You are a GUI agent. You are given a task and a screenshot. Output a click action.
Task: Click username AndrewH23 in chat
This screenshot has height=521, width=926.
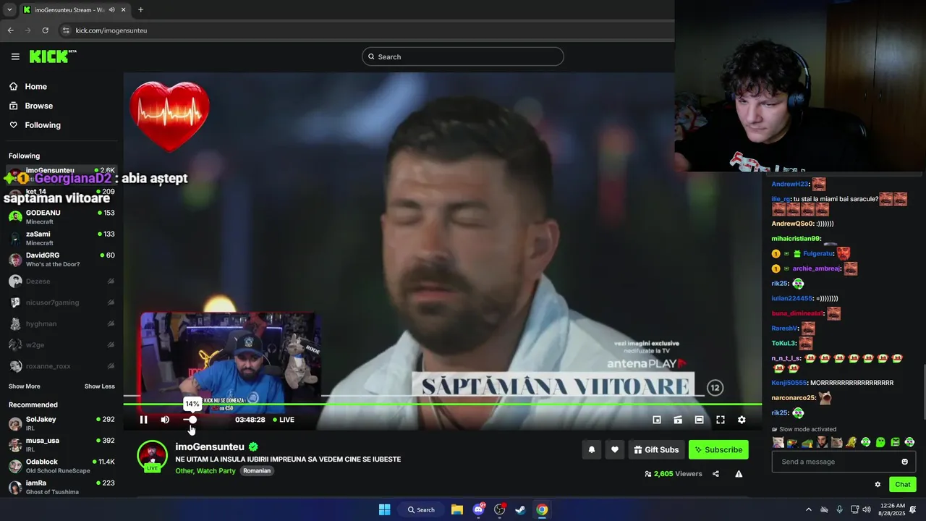point(789,185)
